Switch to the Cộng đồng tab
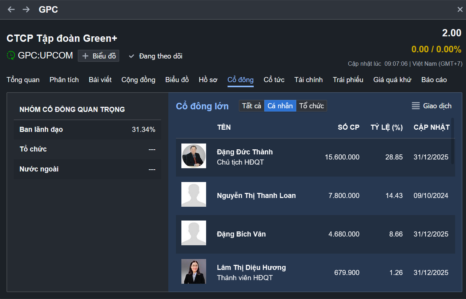This screenshot has width=466, height=299. tap(138, 80)
